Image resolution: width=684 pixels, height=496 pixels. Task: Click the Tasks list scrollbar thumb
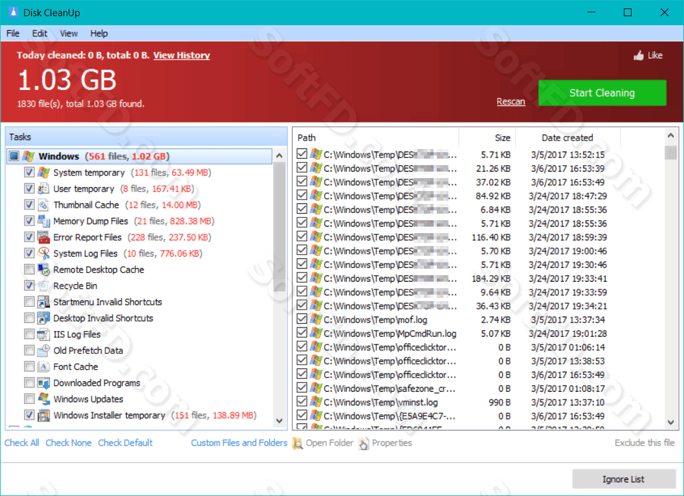(x=280, y=227)
